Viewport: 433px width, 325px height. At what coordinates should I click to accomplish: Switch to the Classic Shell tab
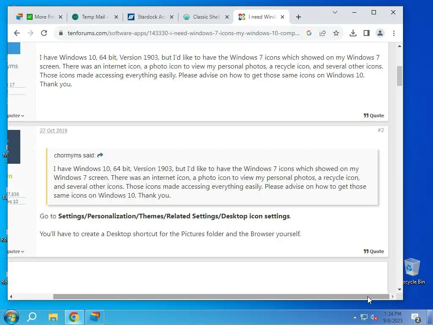coord(206,17)
